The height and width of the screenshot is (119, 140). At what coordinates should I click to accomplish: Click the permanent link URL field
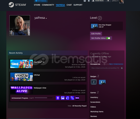click(107, 68)
